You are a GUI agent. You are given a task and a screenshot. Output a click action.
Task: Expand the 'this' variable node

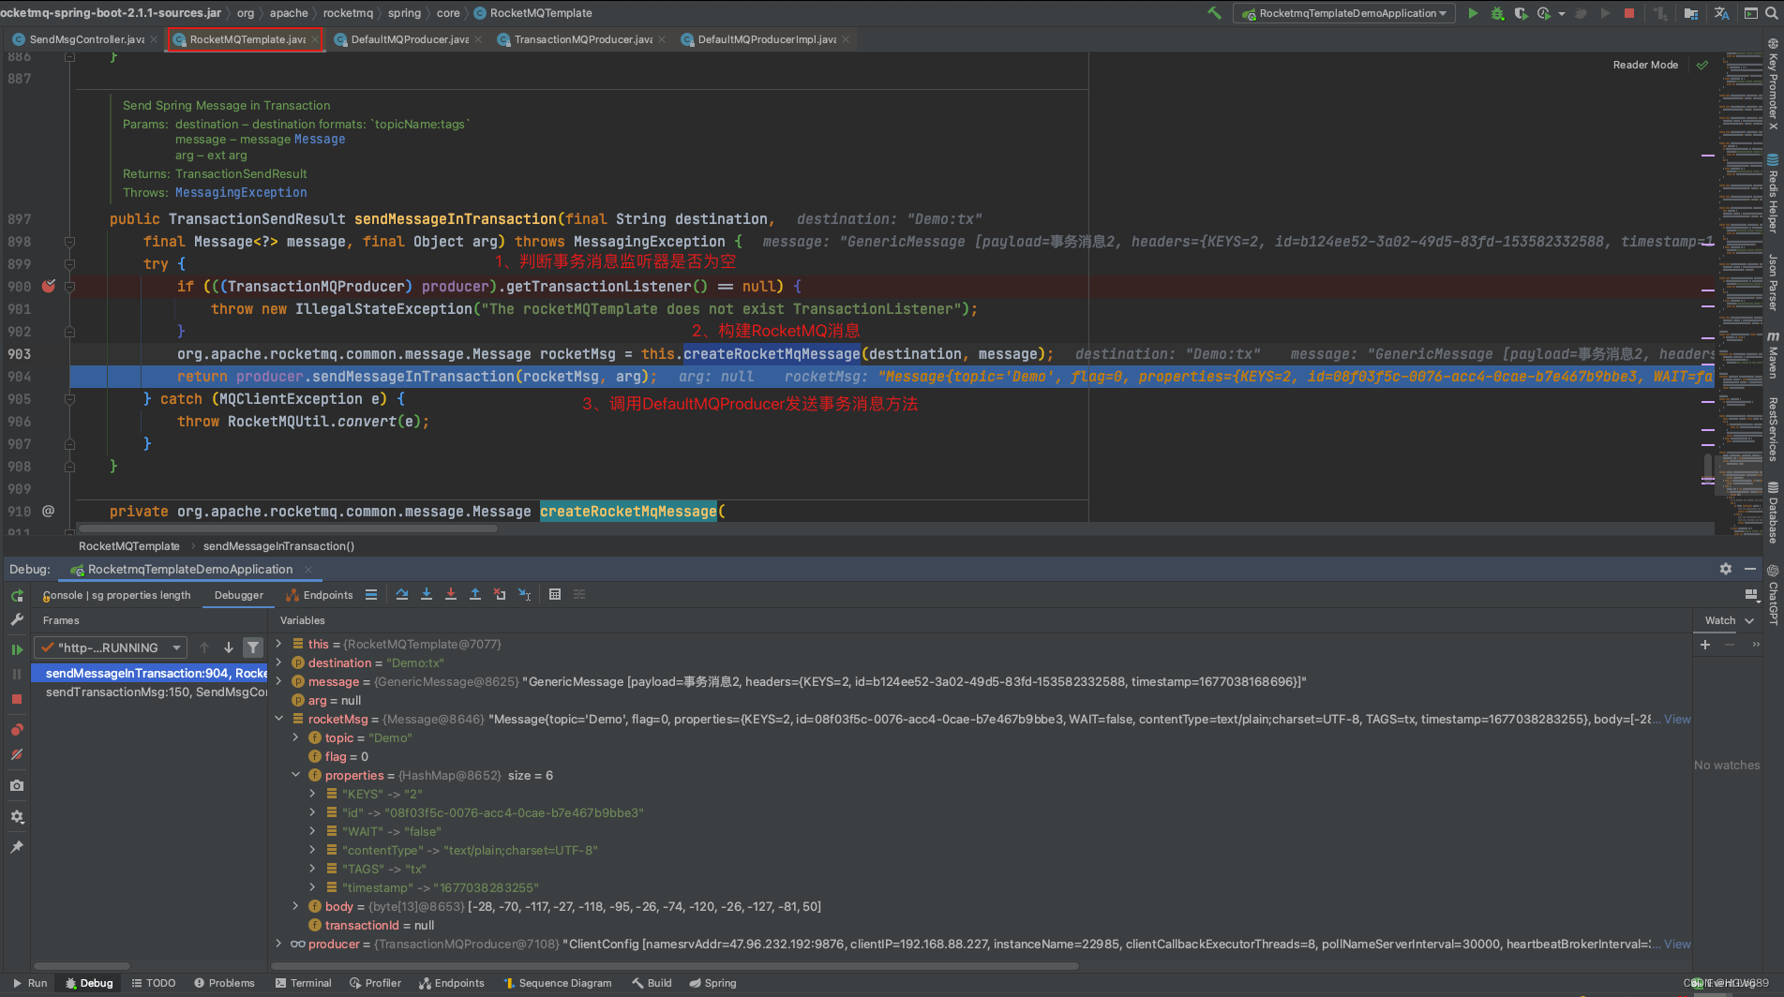coord(278,644)
